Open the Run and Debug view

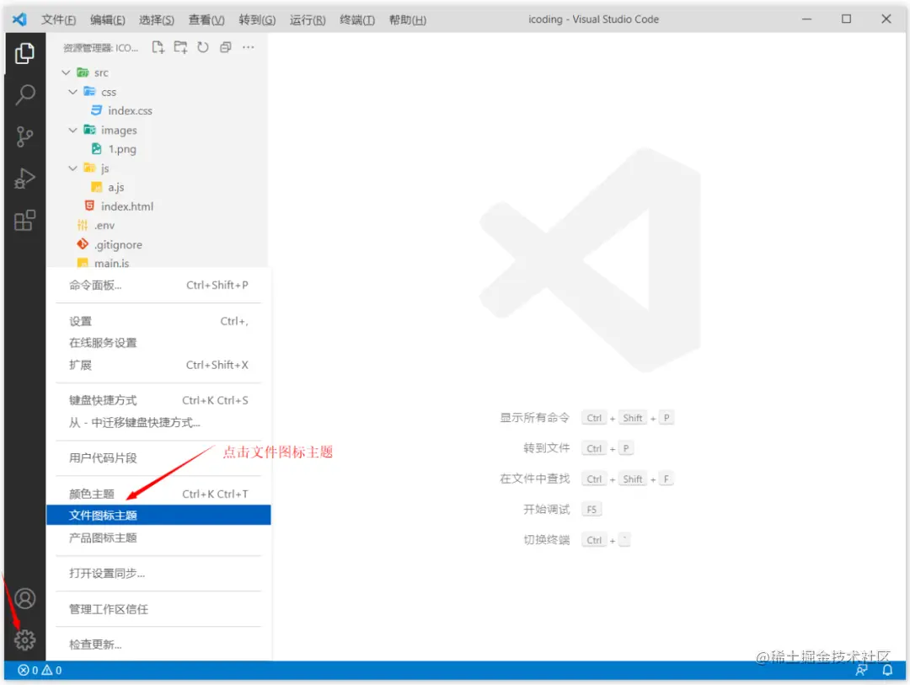coord(24,179)
